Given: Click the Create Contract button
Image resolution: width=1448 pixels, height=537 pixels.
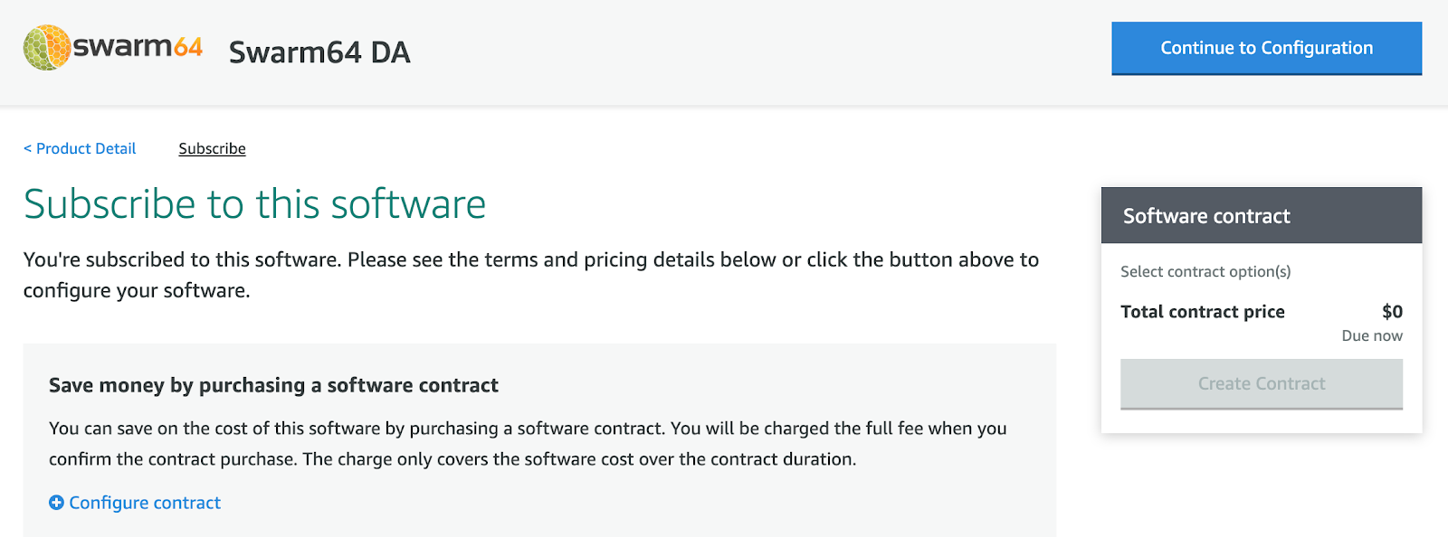Looking at the screenshot, I should (1261, 383).
